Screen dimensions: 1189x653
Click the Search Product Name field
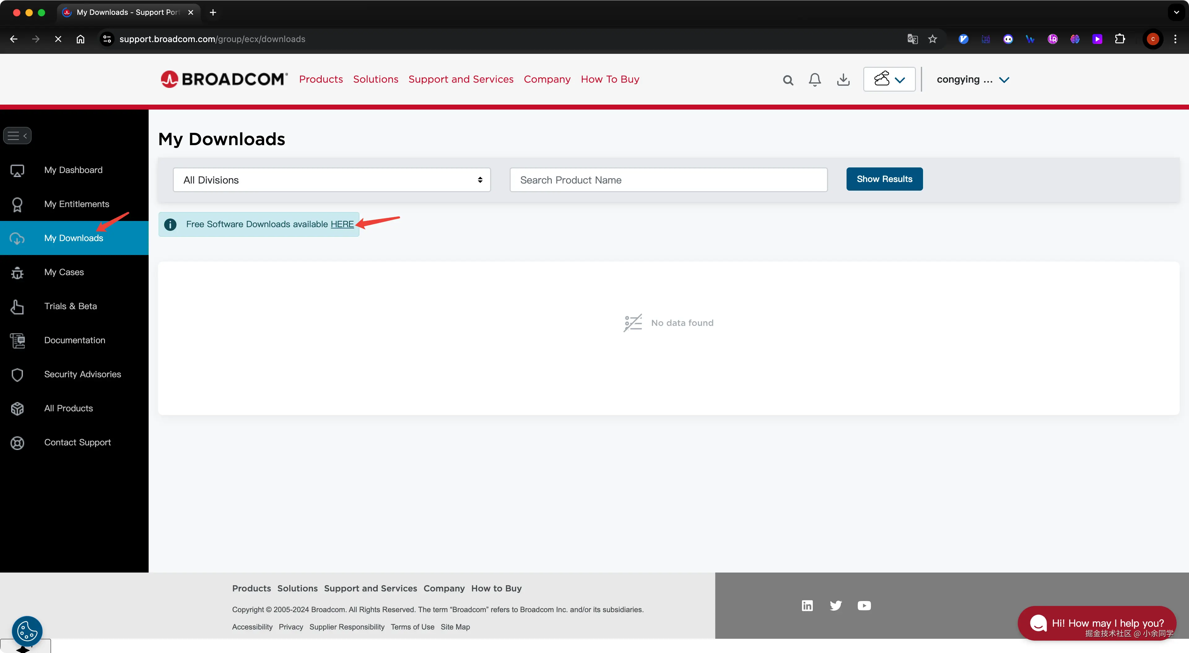[668, 180]
